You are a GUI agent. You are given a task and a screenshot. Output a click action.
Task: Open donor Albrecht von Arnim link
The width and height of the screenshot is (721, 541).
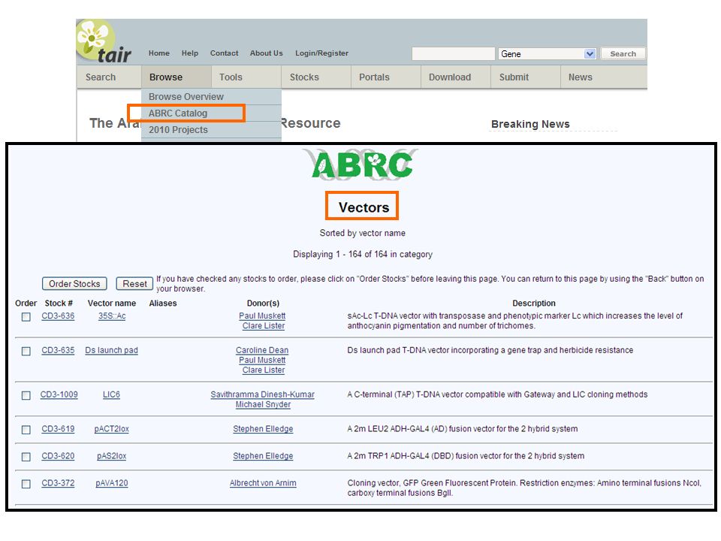(263, 483)
